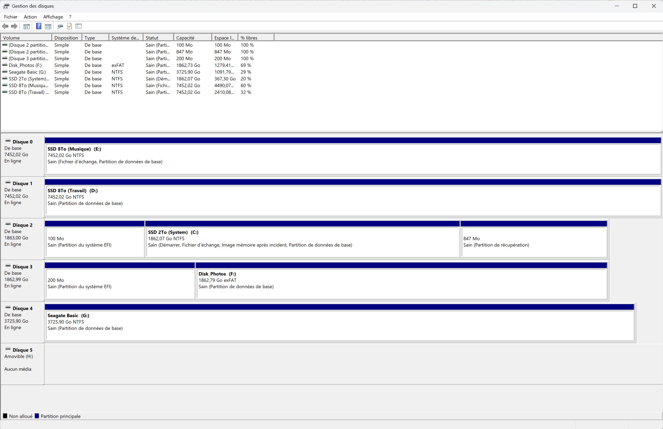Open the Affichage menu
Viewport: 663px width, 429px height.
point(53,17)
